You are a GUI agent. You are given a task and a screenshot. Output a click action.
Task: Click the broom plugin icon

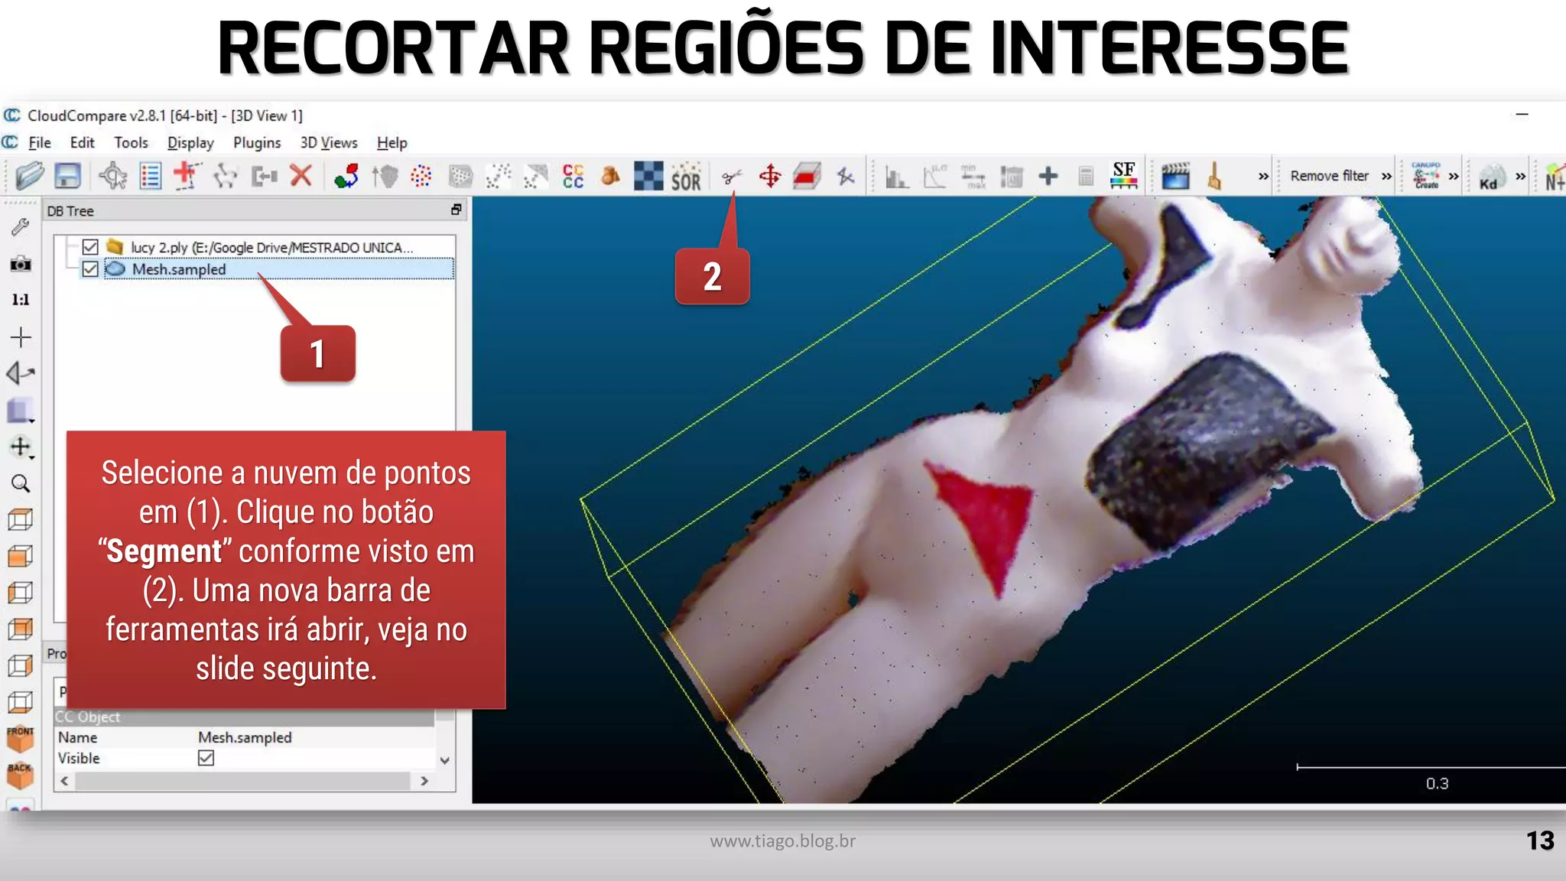point(1214,176)
